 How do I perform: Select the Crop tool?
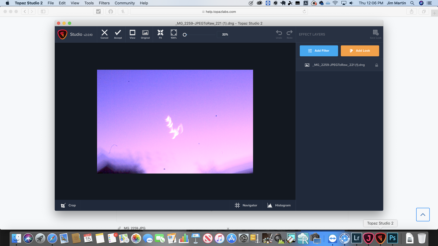click(x=68, y=205)
